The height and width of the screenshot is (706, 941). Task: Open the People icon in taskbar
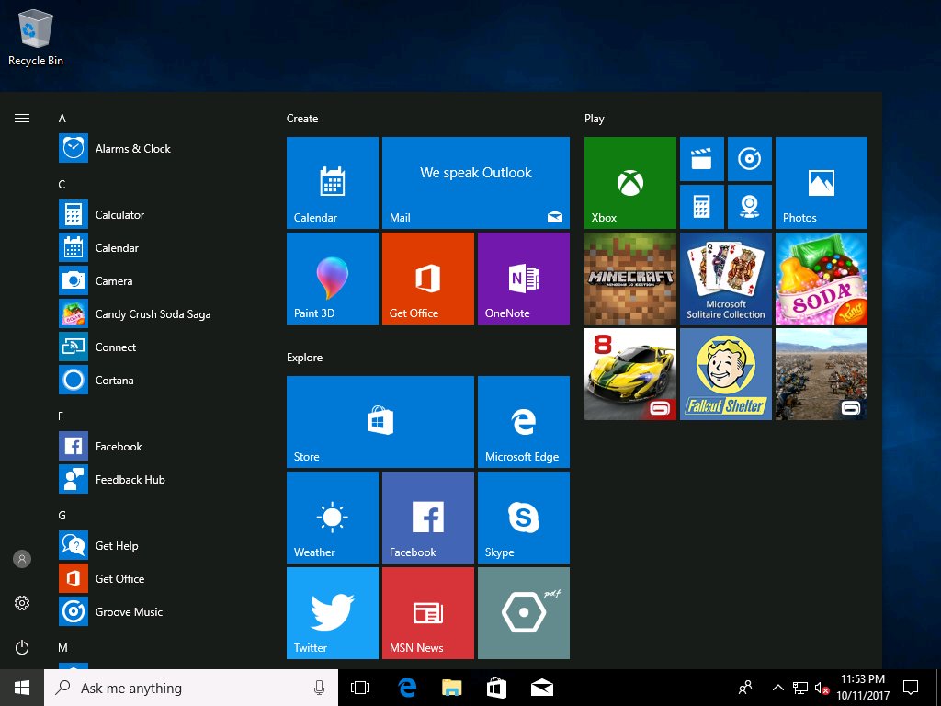point(745,688)
